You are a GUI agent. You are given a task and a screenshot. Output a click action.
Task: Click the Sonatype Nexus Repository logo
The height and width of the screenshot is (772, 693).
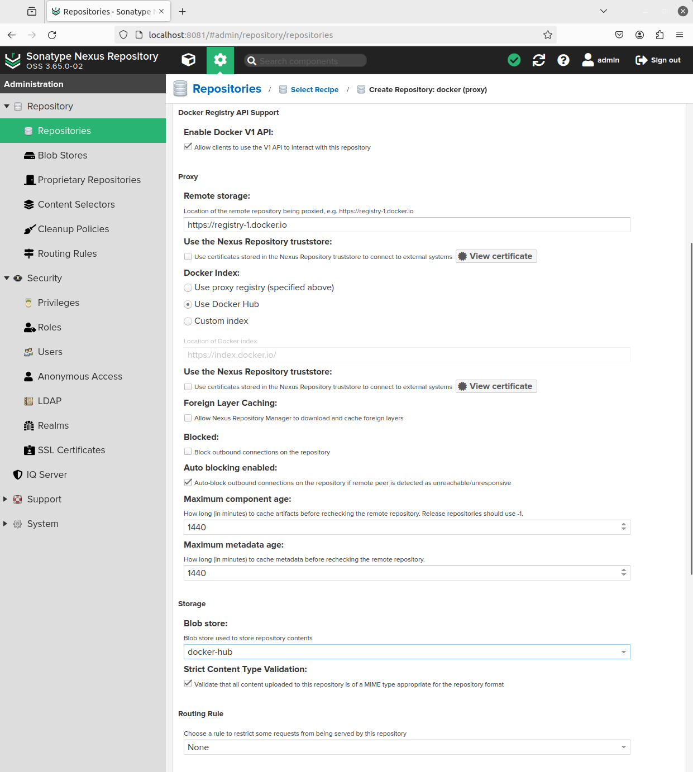(x=82, y=60)
